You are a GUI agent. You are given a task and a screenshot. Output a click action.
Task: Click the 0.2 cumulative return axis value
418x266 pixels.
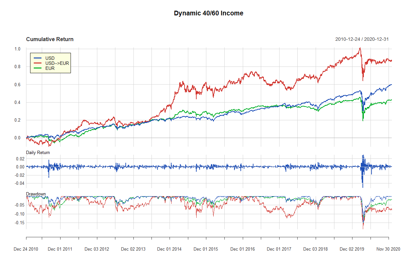click(x=17, y=120)
